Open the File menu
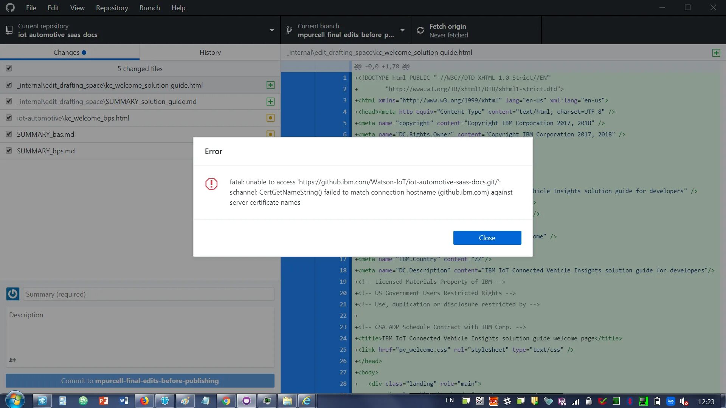Viewport: 726px width, 408px height. [31, 8]
